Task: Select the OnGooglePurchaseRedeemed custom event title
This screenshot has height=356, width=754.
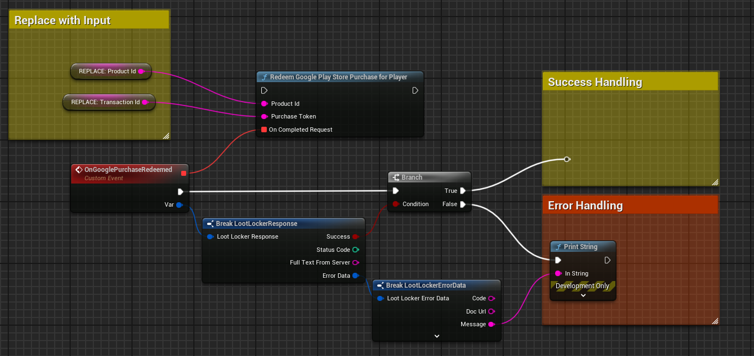Action: point(128,170)
